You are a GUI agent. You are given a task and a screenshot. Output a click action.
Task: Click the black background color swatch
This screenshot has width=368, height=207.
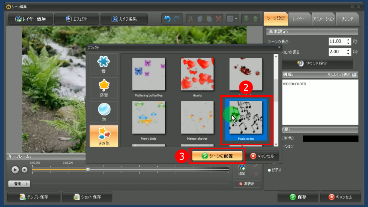coord(330,139)
